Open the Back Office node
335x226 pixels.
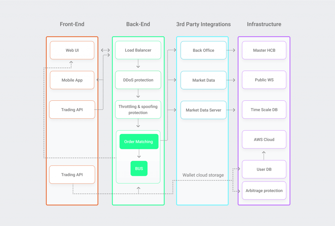tap(203, 50)
